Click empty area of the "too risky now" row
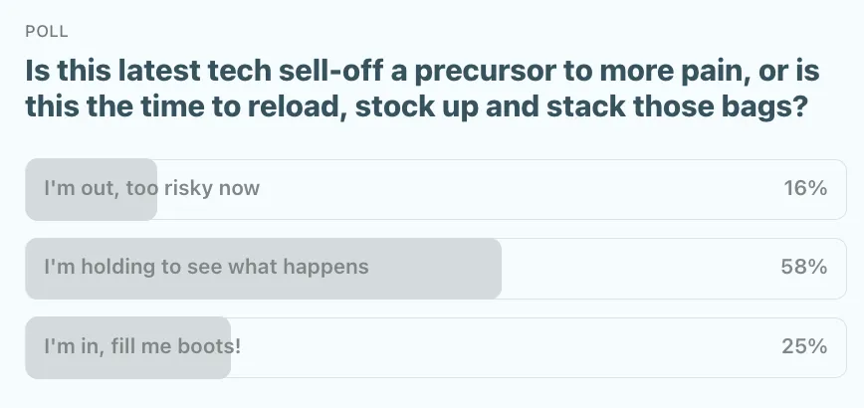Screen dimensions: 864x408 pos(518,188)
